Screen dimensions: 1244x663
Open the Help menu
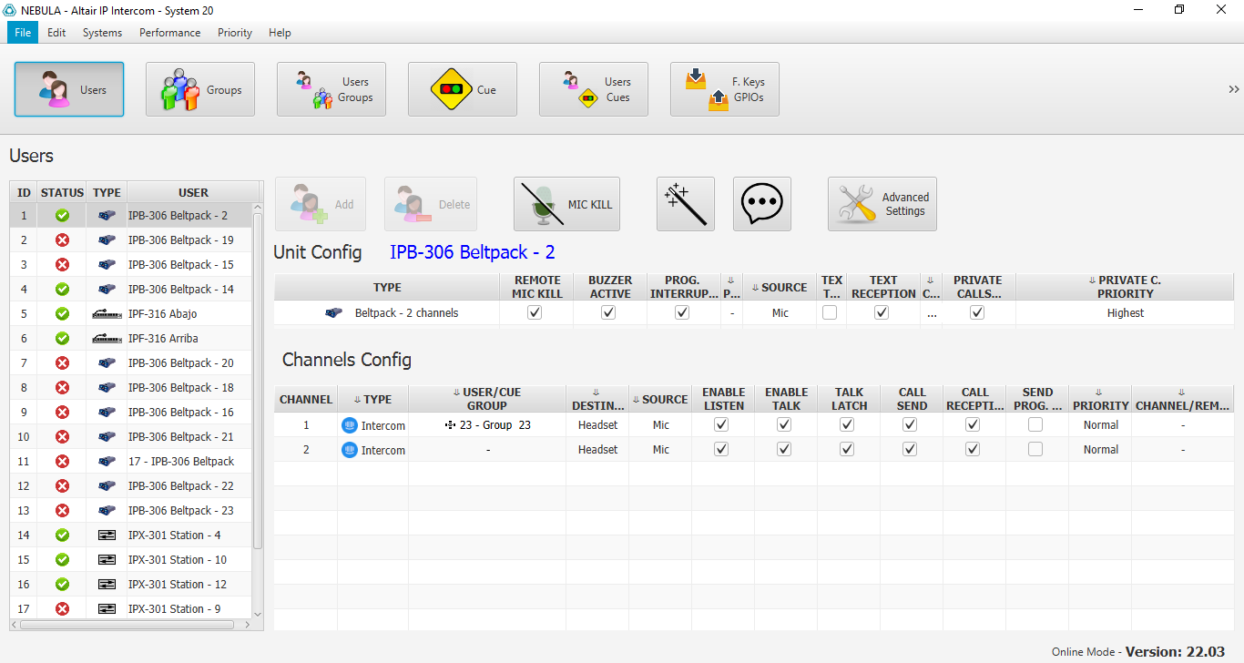click(280, 33)
